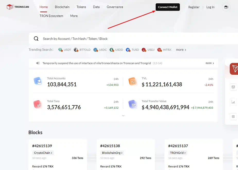The height and width of the screenshot is (170, 238).
Task: Open the red TRON logo sidebar button
Action: pyautogui.click(x=234, y=69)
